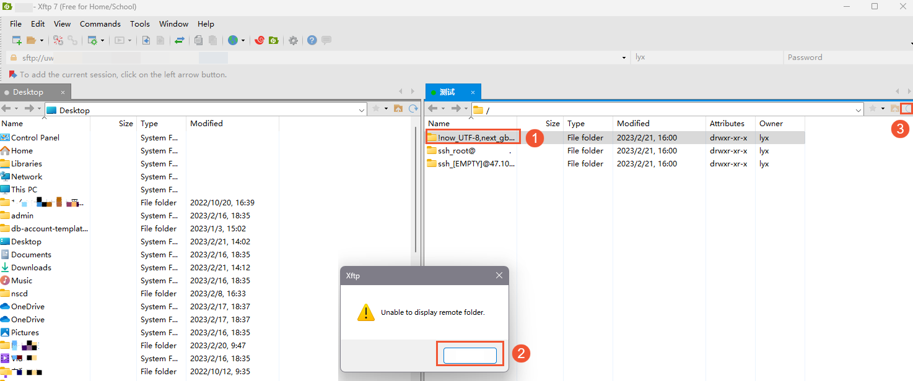Viewport: 913px width, 381px height.
Task: Click the grayed right-arrow file transfer icon
Action: [160, 40]
